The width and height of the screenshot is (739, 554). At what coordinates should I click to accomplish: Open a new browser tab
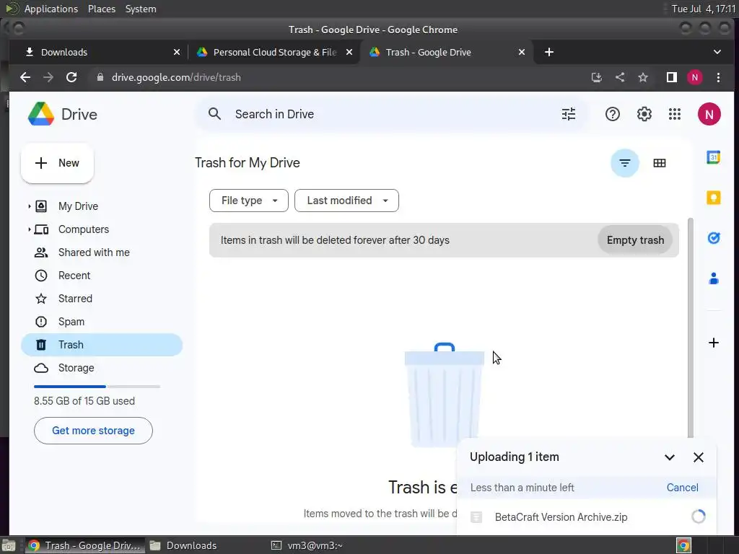tap(549, 52)
